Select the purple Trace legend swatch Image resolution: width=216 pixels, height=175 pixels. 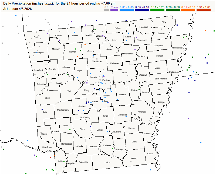point(114,10)
